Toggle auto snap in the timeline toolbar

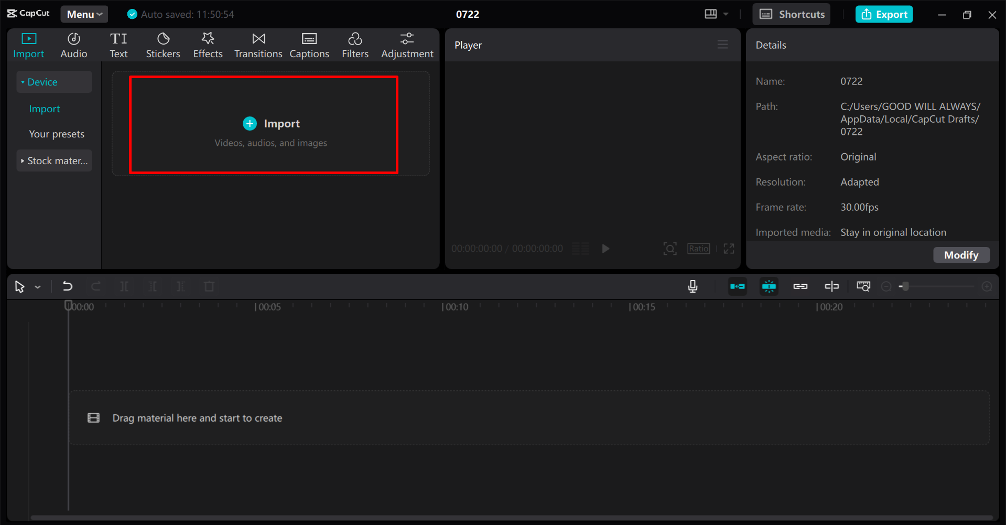point(769,286)
